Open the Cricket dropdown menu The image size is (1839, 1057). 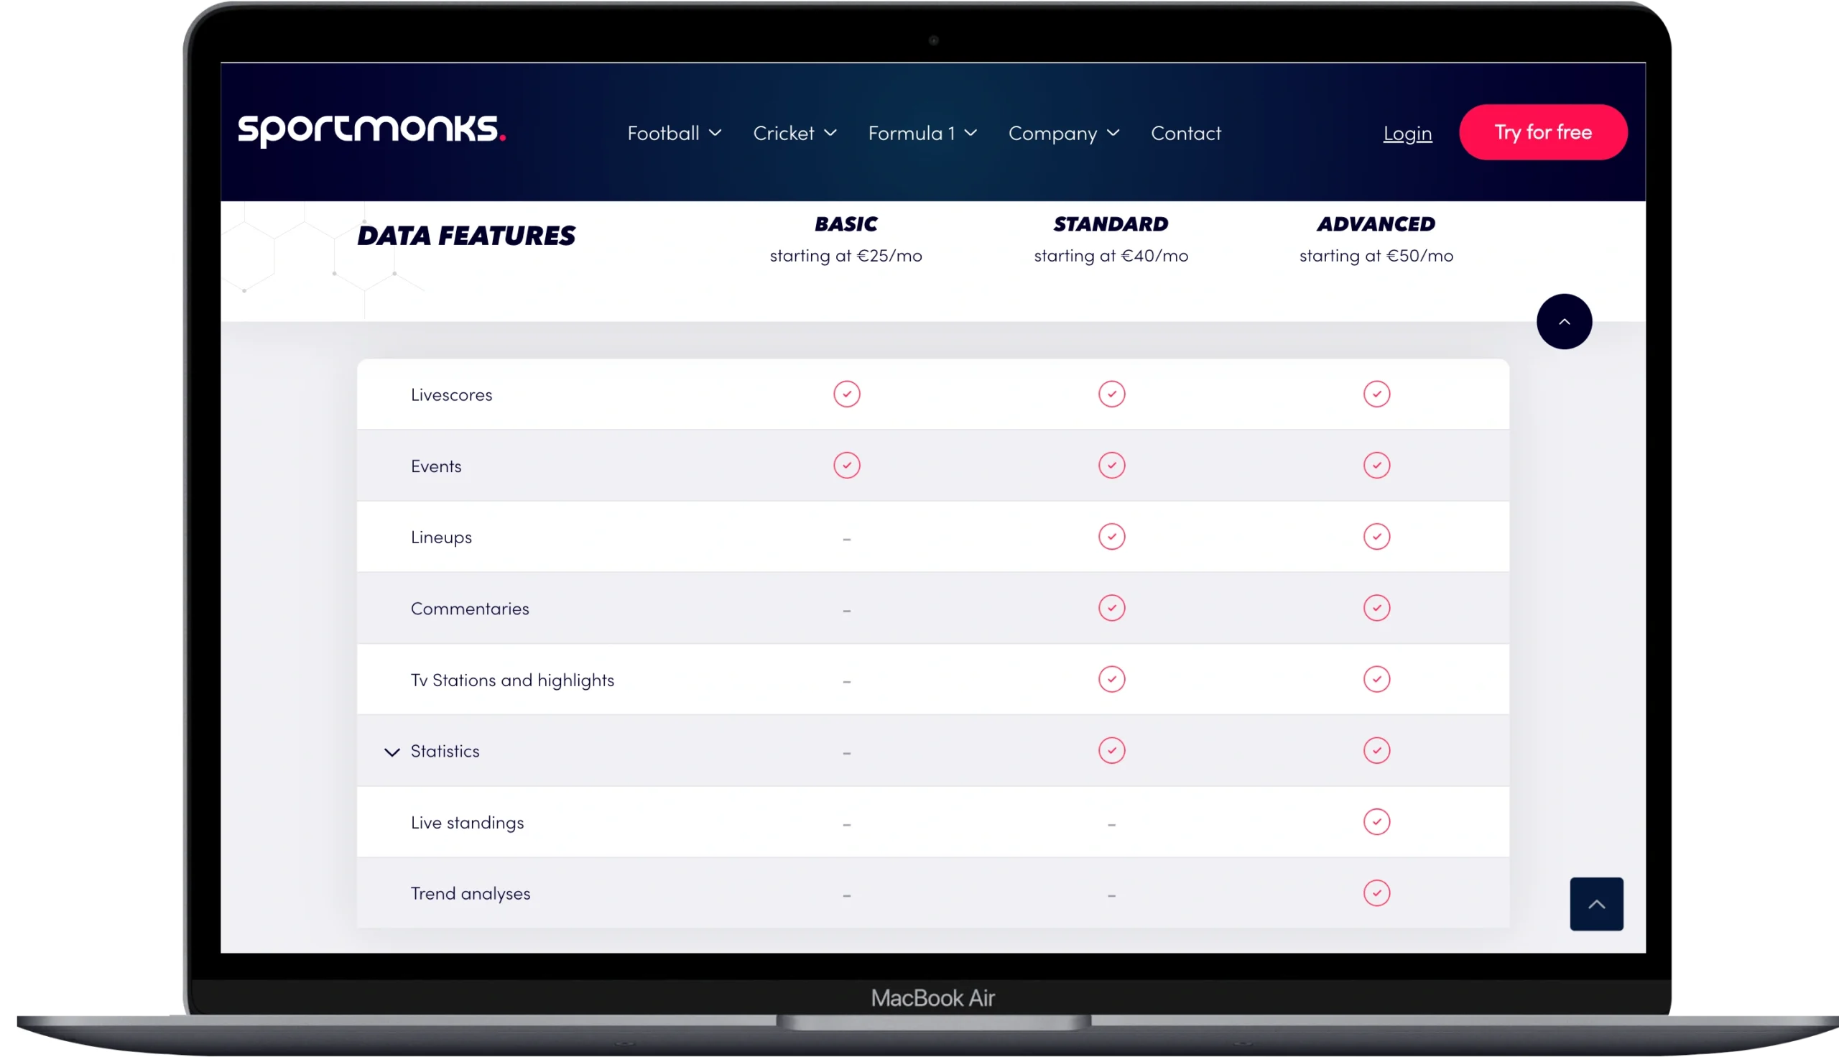[795, 134]
